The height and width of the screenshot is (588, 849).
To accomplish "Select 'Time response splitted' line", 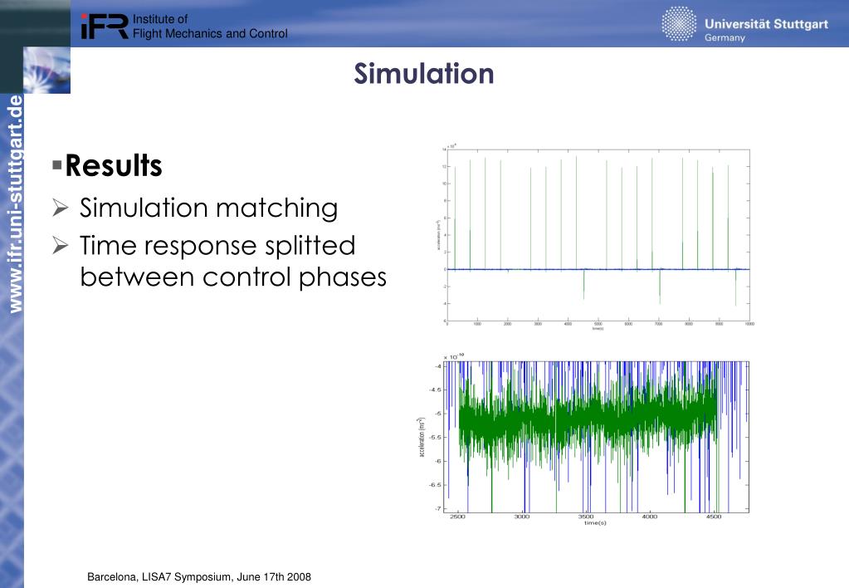I will (217, 246).
